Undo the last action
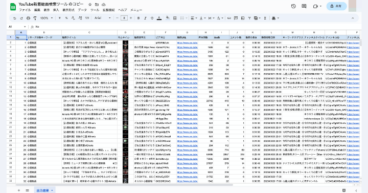This screenshot has width=368, height=193. tap(15, 18)
